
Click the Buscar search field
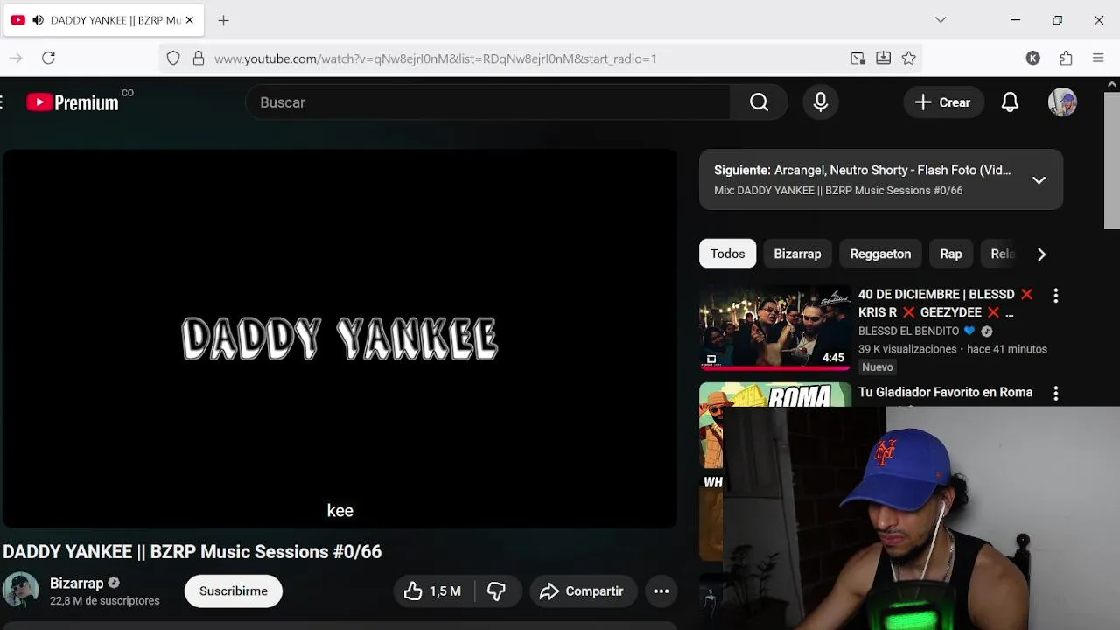(x=488, y=102)
